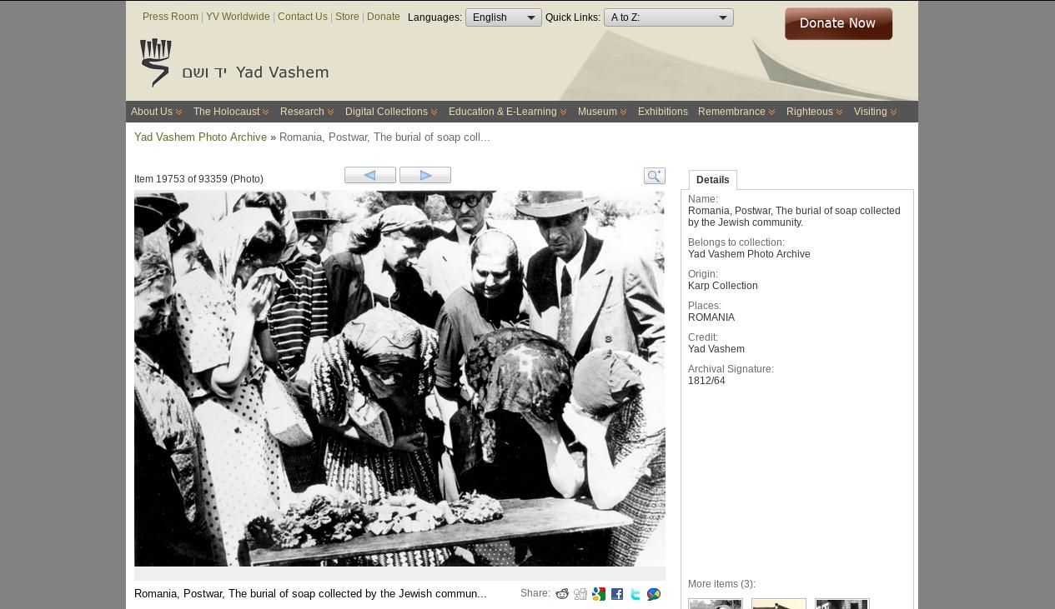The image size is (1055, 609).
Task: Open The Holocaust menu
Action: pos(230,112)
